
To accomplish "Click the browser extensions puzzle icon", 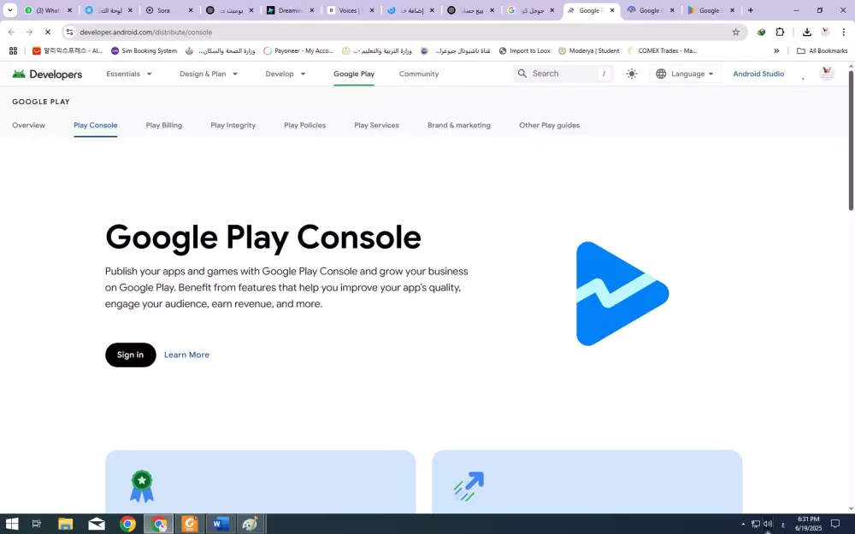I will 779,32.
